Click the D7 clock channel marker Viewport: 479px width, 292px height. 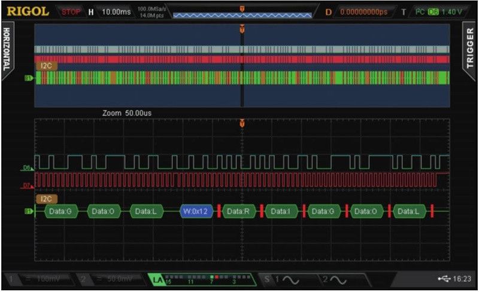pos(28,185)
